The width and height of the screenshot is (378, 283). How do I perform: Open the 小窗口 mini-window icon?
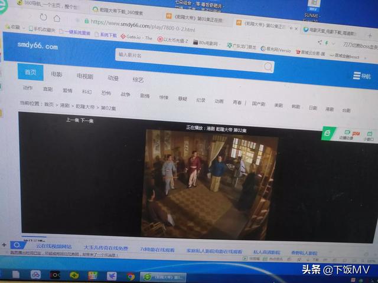[x=369, y=136]
